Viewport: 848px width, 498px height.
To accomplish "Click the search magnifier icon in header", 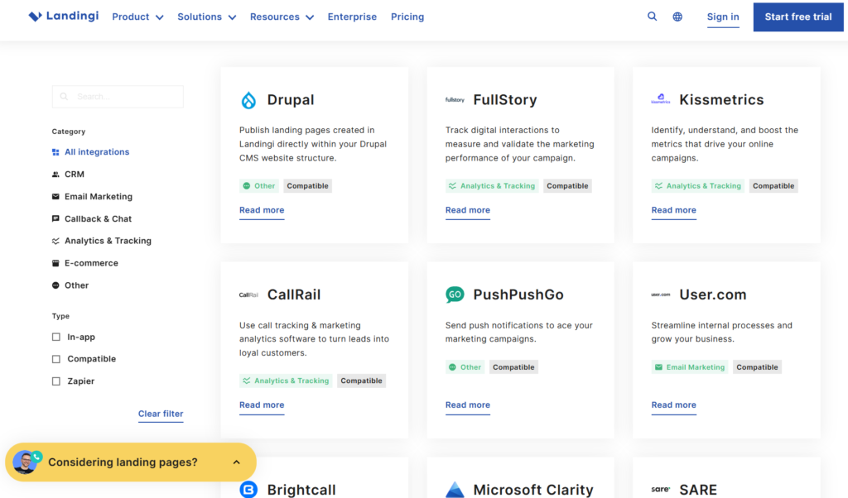I will pos(653,17).
